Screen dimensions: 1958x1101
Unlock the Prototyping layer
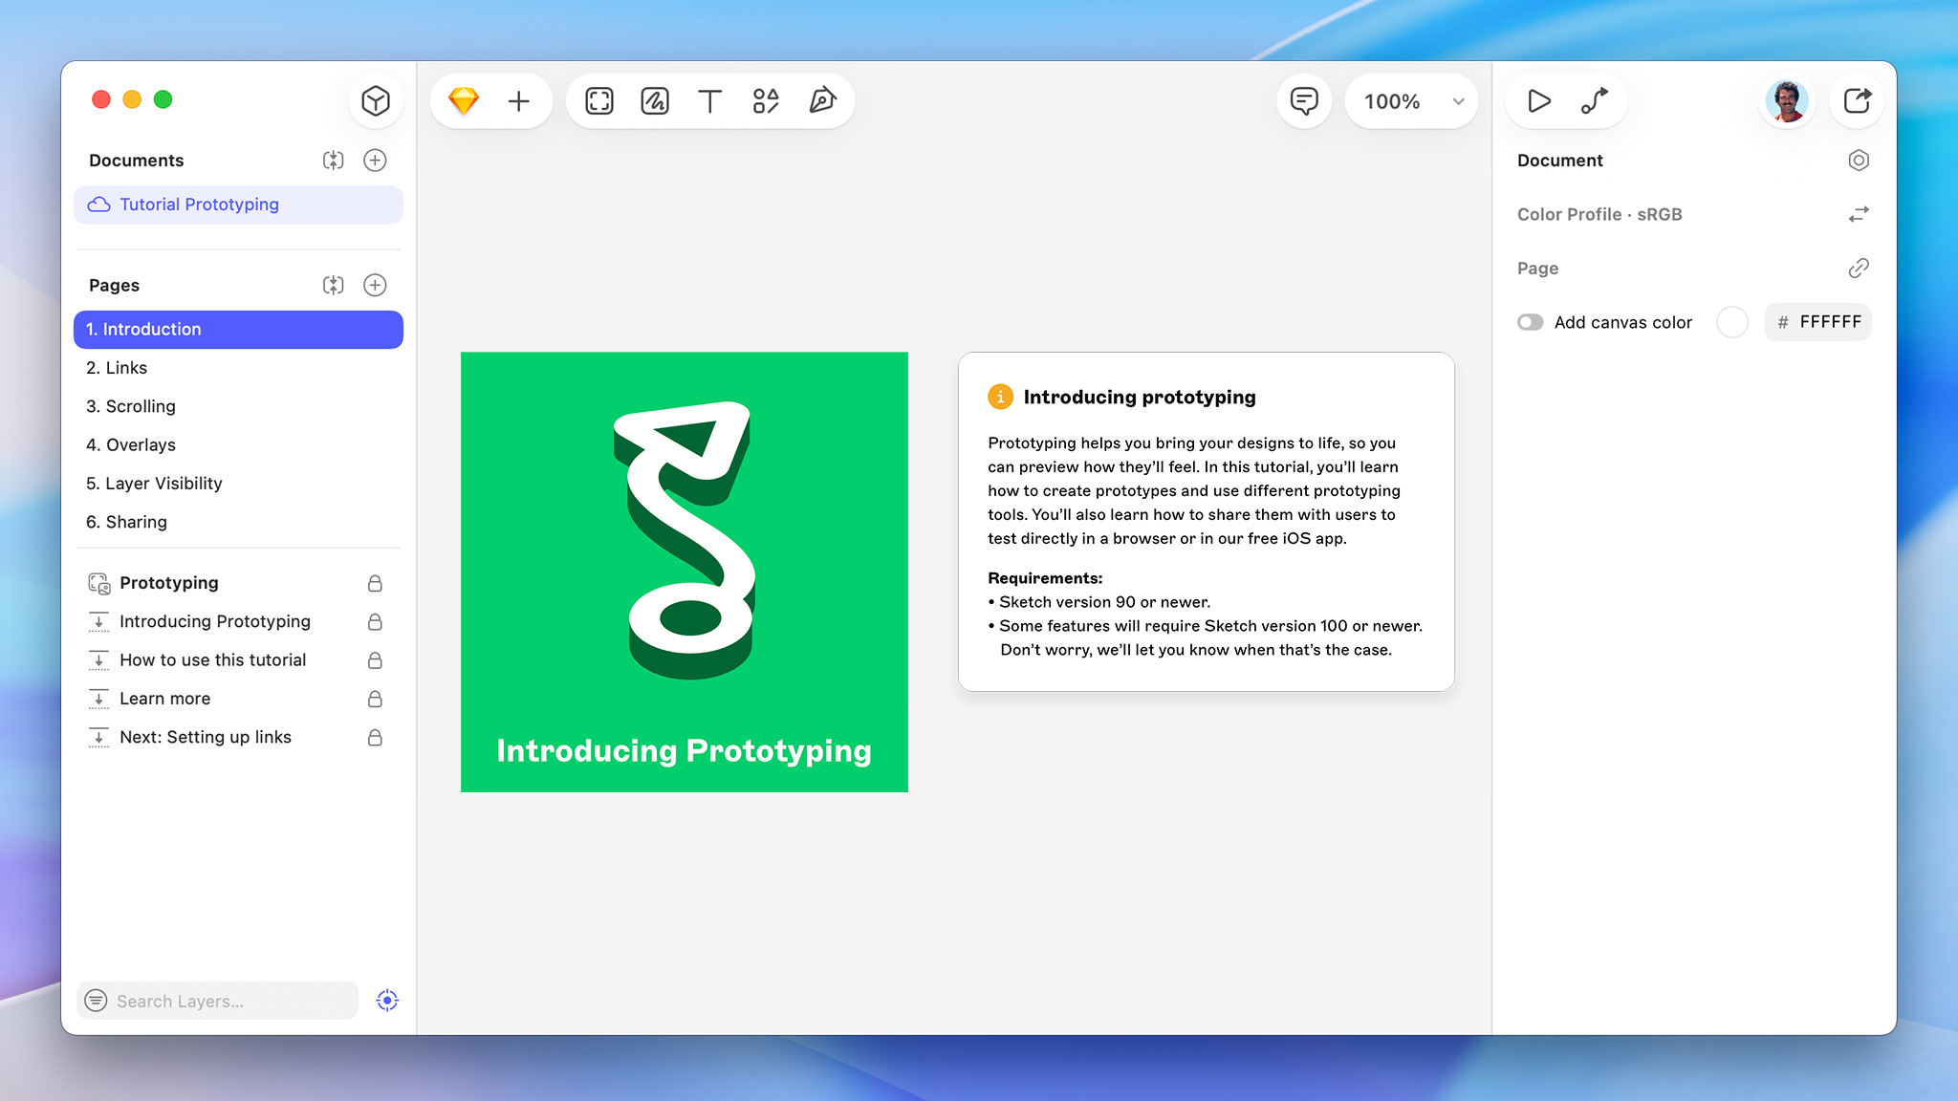pos(375,584)
